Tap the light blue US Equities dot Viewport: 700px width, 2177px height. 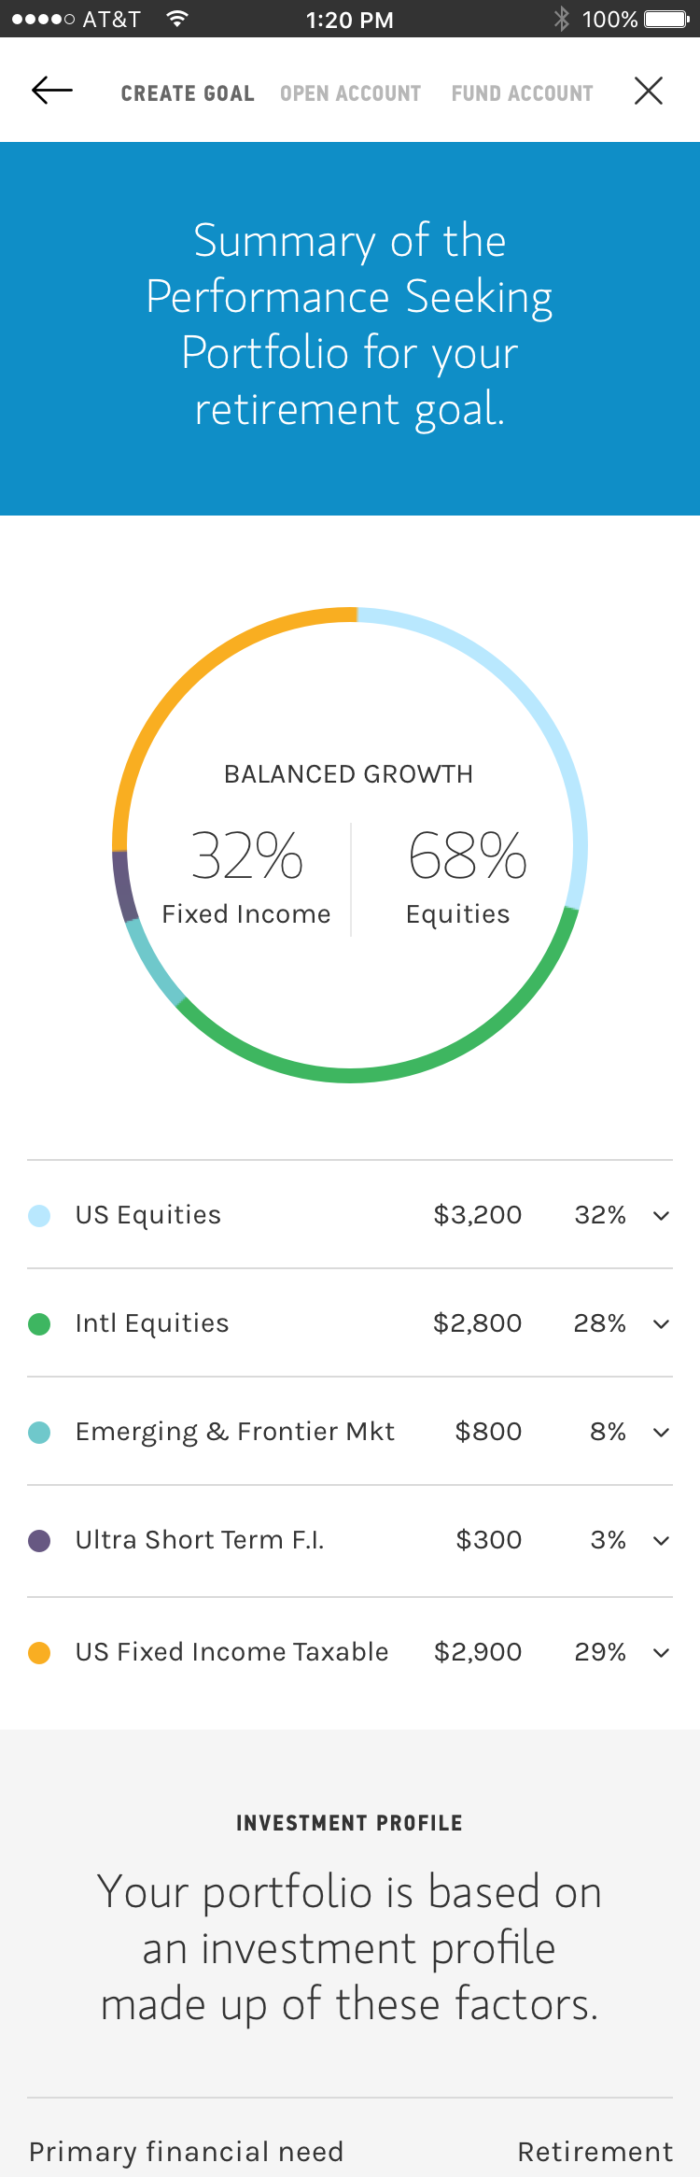pos(39,1215)
